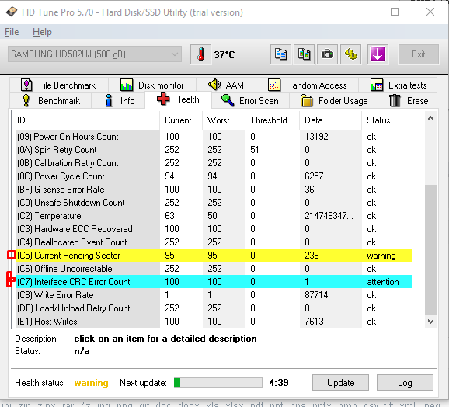The height and width of the screenshot is (407, 449).
Task: Select (C4) Reallocated Event Count row
Action: pos(214,242)
